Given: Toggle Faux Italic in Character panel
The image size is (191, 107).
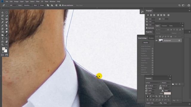Looking at the screenshot, I should click(150, 96).
